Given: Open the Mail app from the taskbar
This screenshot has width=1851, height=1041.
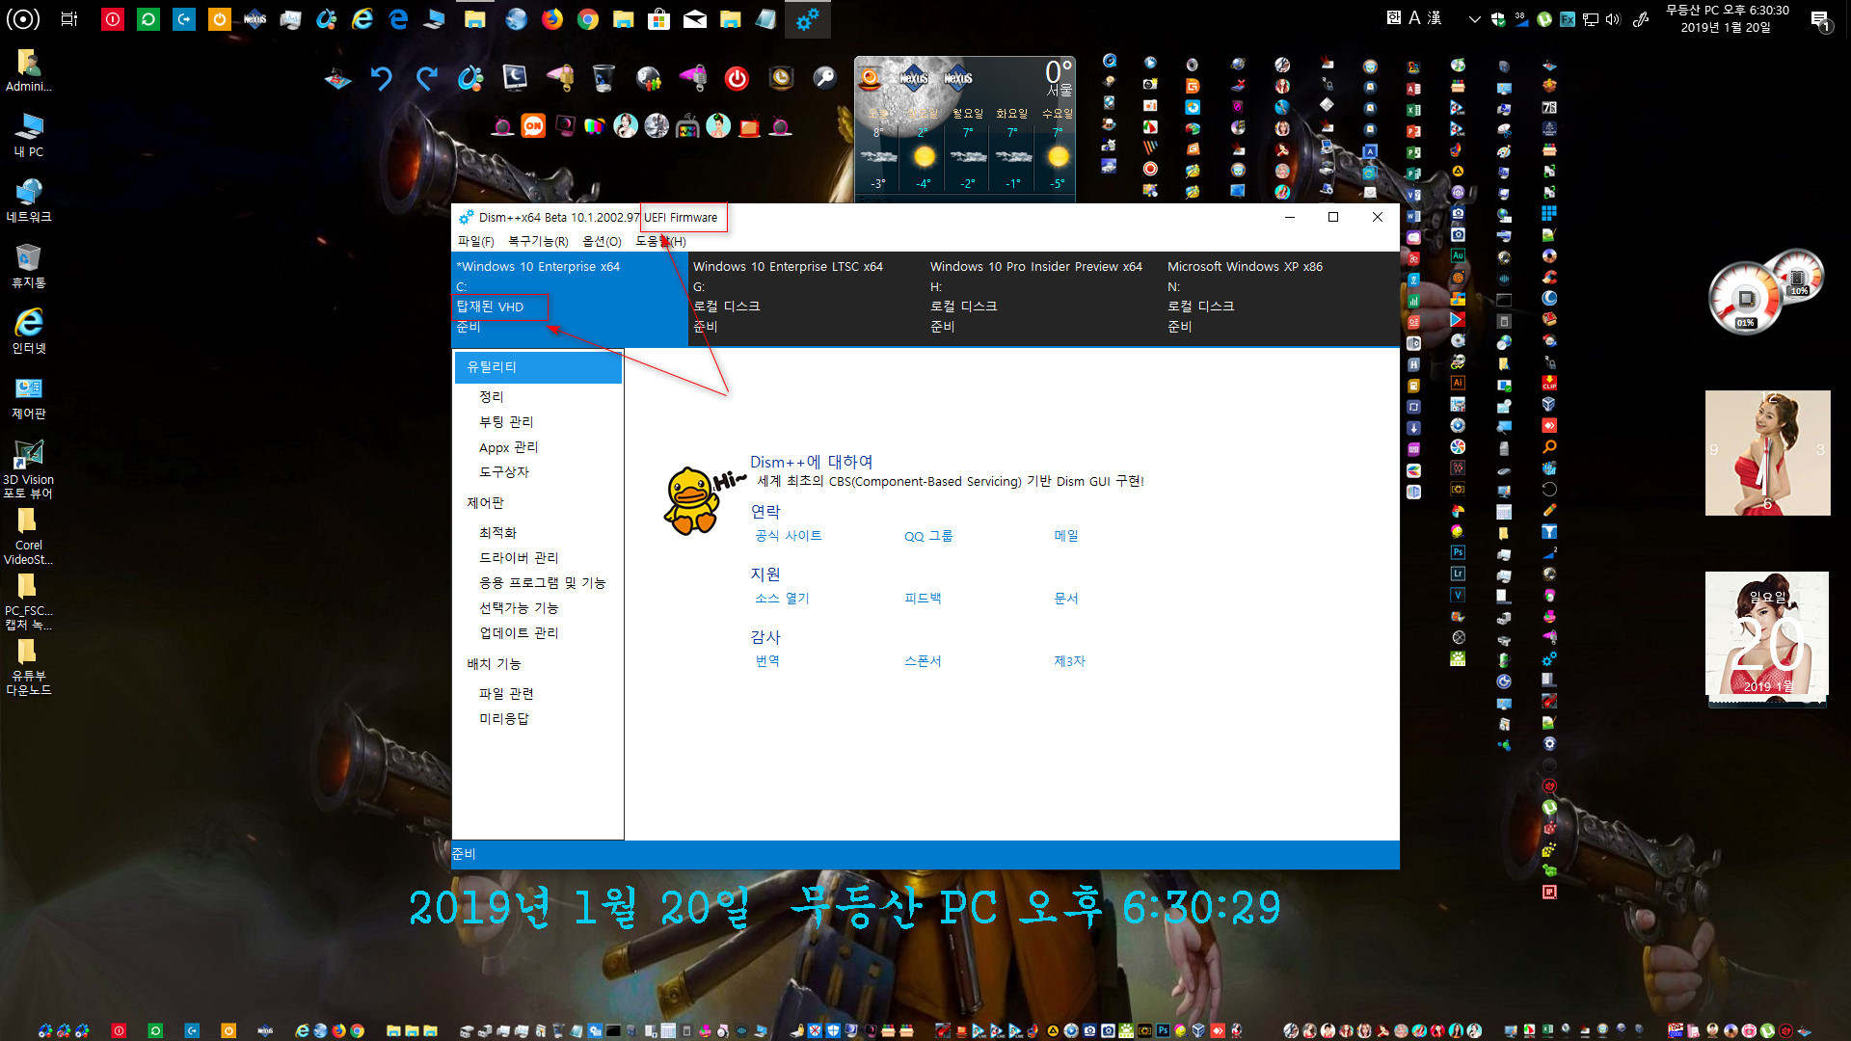Looking at the screenshot, I should 695,18.
